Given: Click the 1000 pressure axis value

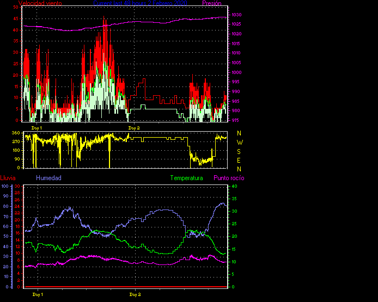Looking at the screenshot, I should click(236, 72).
